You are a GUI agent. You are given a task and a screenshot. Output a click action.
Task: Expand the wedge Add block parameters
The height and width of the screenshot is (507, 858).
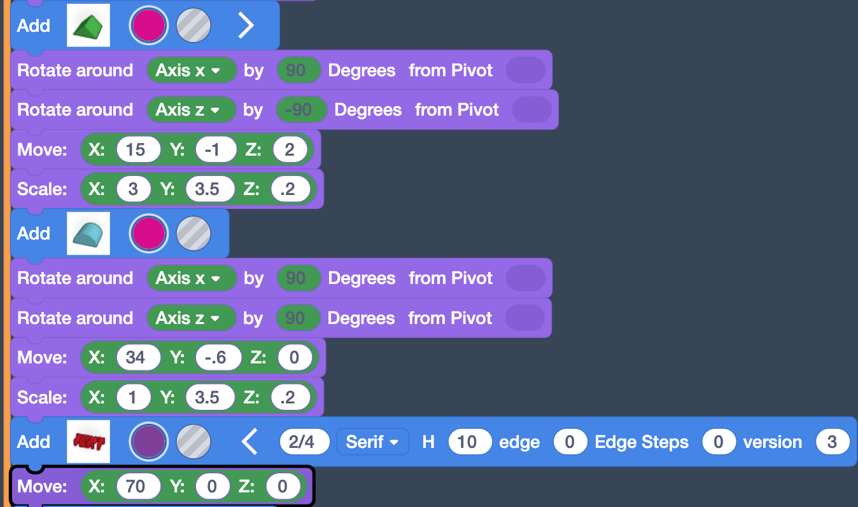click(x=246, y=25)
